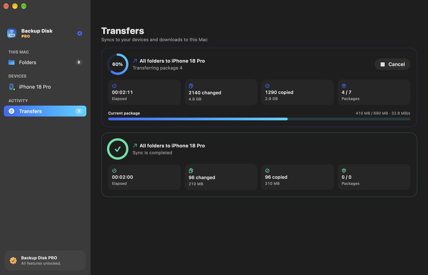Click the Backup Disk app logo icon
This screenshot has width=428, height=275.
[12, 33]
